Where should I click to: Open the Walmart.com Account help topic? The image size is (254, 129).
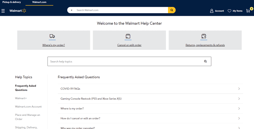click(x=28, y=107)
